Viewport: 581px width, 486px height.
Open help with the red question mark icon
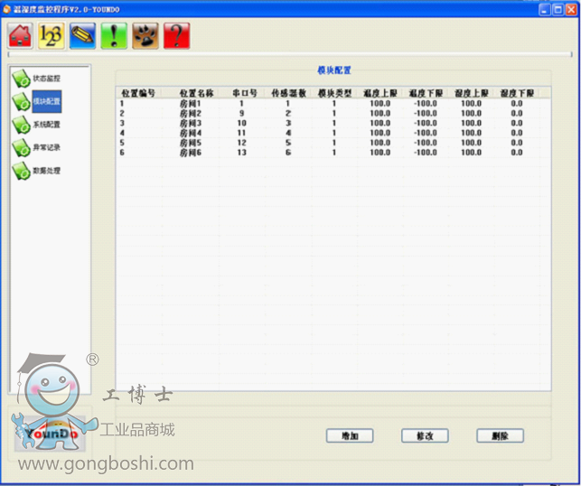coord(176,36)
